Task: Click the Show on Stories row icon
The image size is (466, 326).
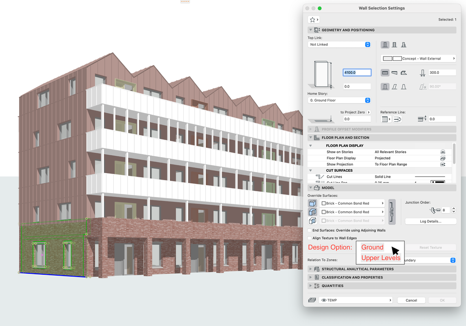Action: click(443, 152)
